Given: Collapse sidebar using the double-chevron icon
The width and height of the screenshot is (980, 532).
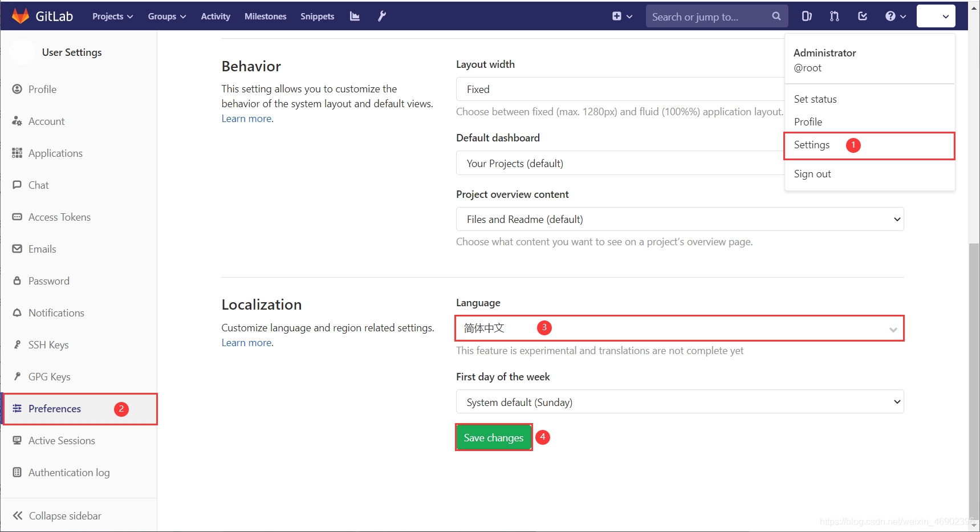Looking at the screenshot, I should 18,515.
